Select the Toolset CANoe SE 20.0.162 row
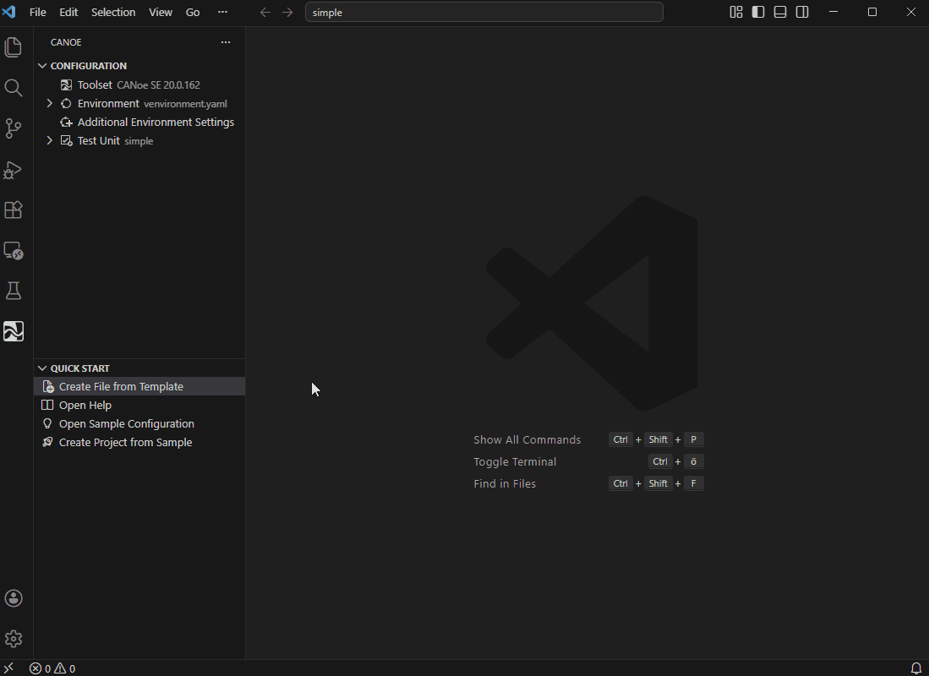The image size is (929, 676). click(x=139, y=85)
